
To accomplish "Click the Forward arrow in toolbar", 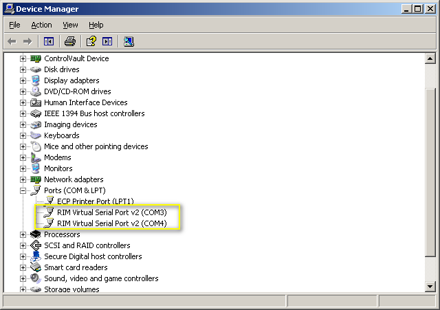I will [x=27, y=41].
